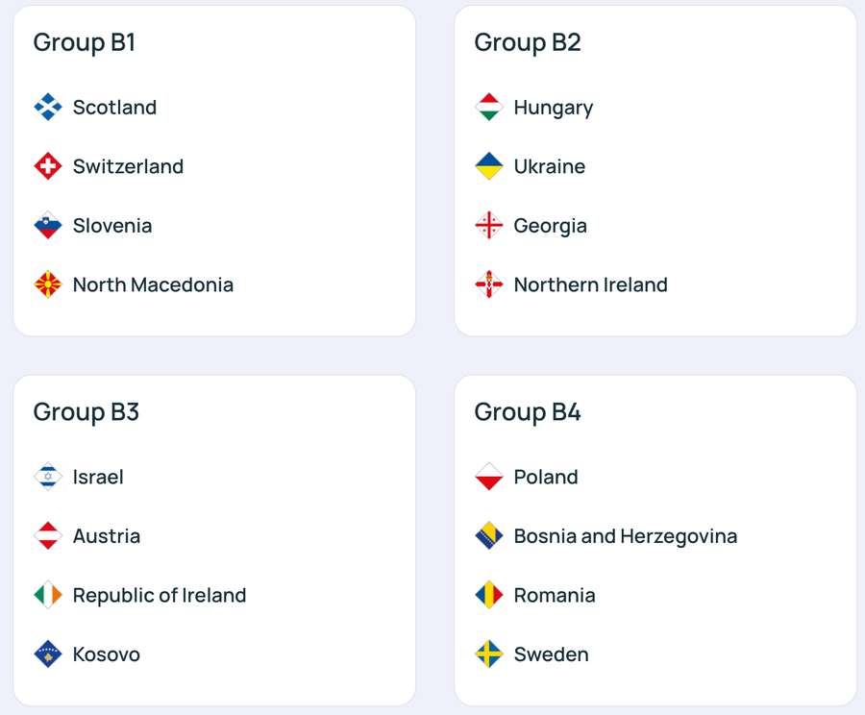
Task: Click the Scotland flag icon
Action: click(x=48, y=107)
